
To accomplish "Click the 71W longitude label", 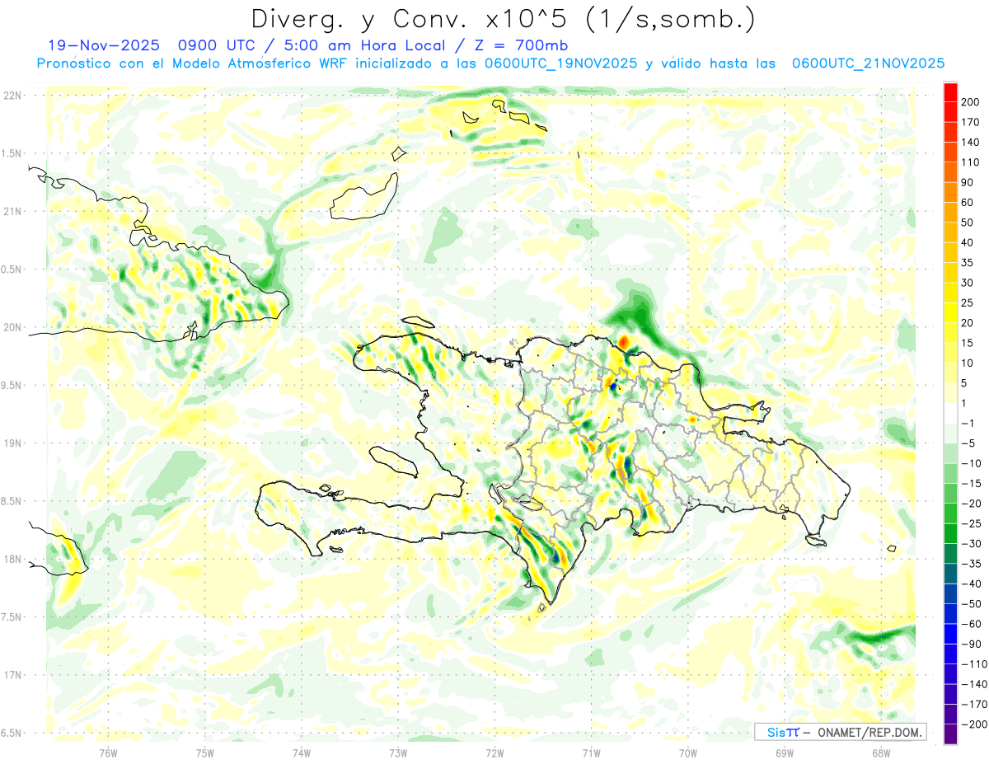I will pos(591,752).
